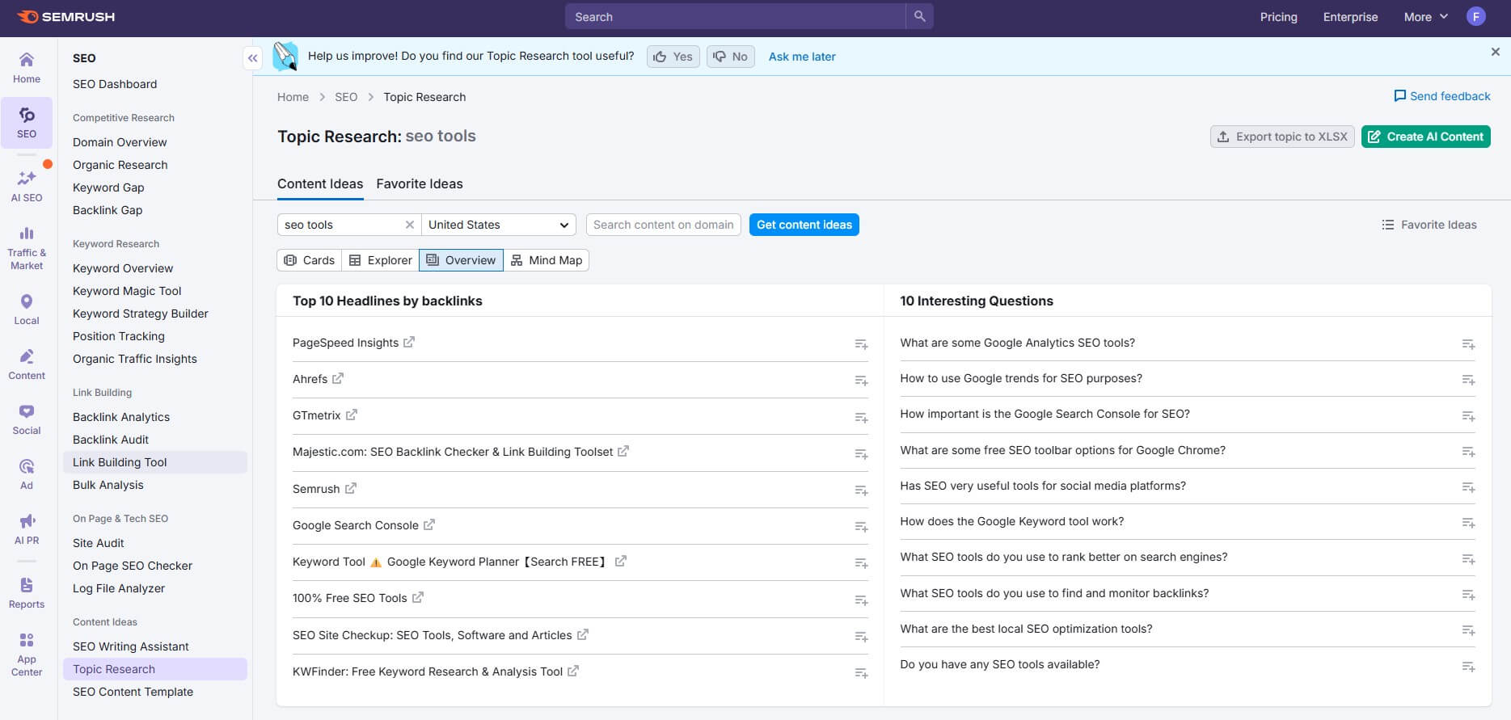This screenshot has height=720, width=1511.
Task: Open the AI SEO sidebar section
Action: click(x=27, y=187)
